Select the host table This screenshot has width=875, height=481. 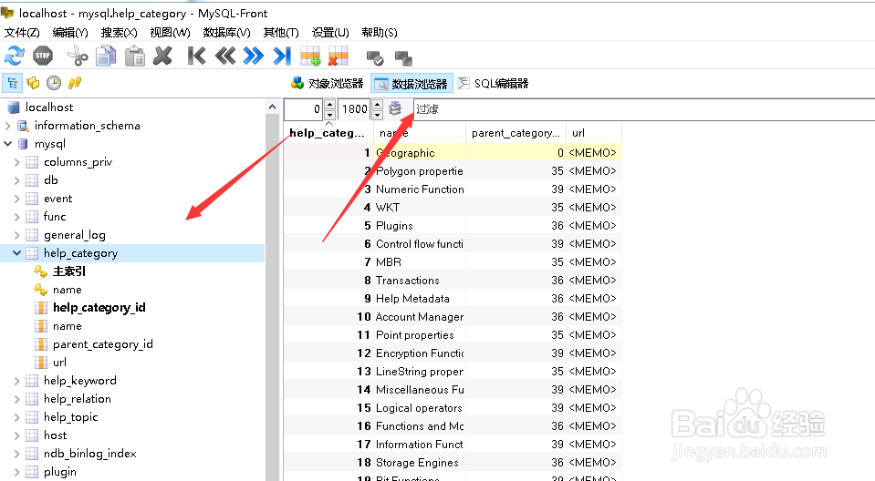(x=55, y=435)
